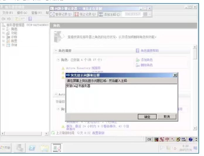Click the tree pane right scroll arrow
Screen dimensions: 204x156
coord(46,133)
